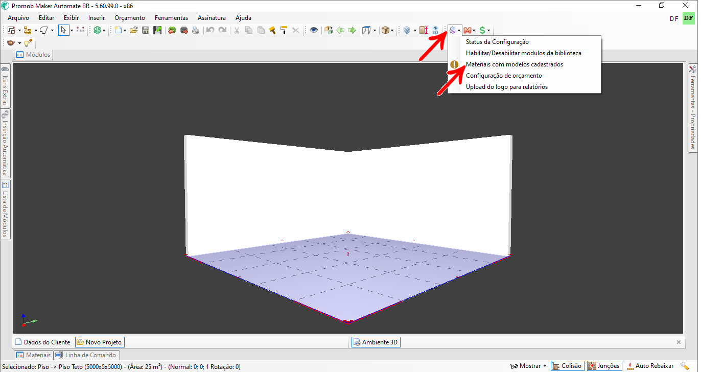Viewport: 701px width, 372px height.
Task: Open dropdown arrow beside polygon shape tool
Action: click(x=52, y=31)
